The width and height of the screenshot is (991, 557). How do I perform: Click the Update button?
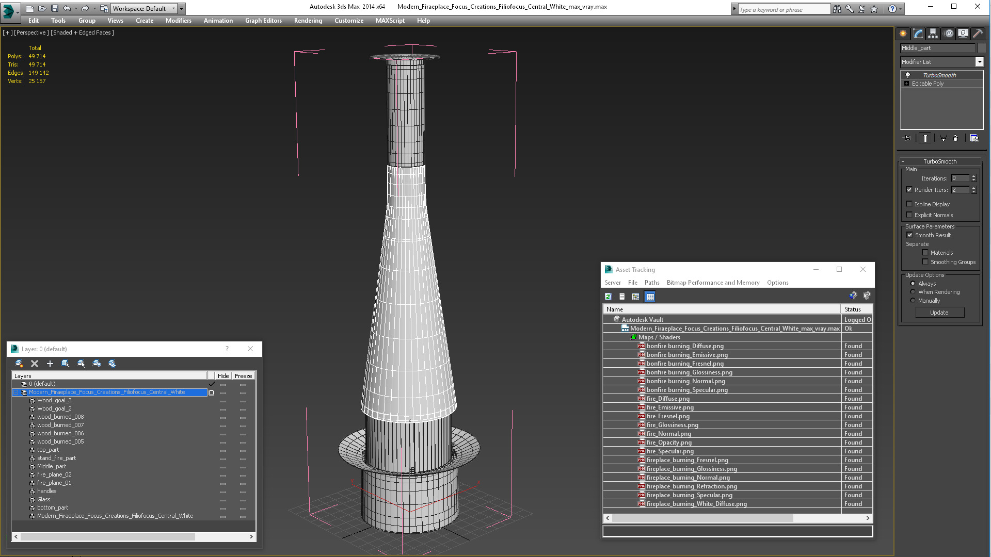pos(939,313)
